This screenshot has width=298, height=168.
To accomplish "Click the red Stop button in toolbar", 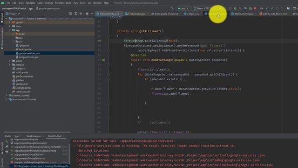I will pyautogui.click(x=255, y=8).
